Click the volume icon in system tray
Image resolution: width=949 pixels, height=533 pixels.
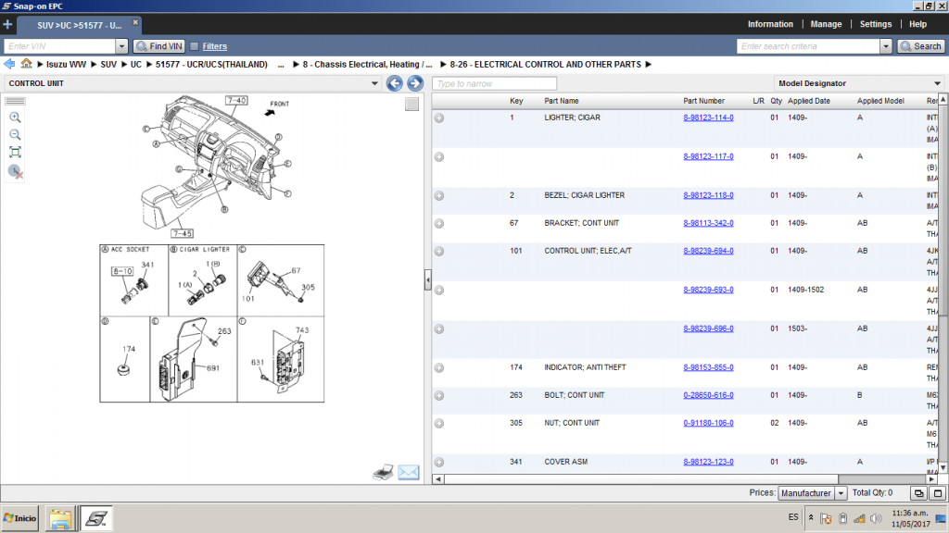coord(875,518)
